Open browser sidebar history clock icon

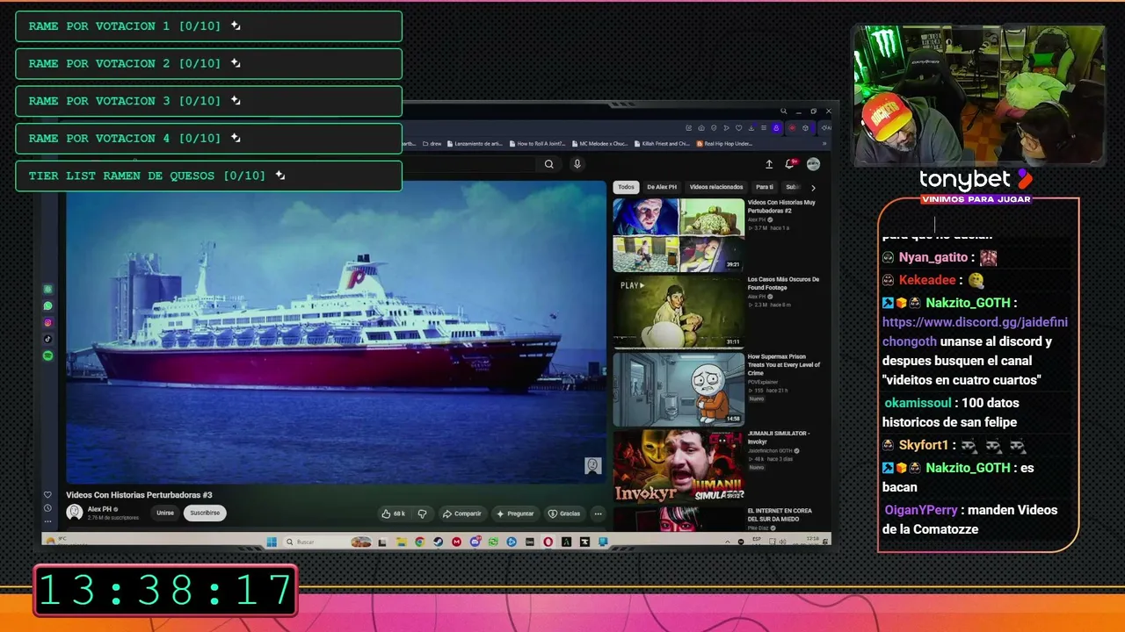(x=48, y=507)
